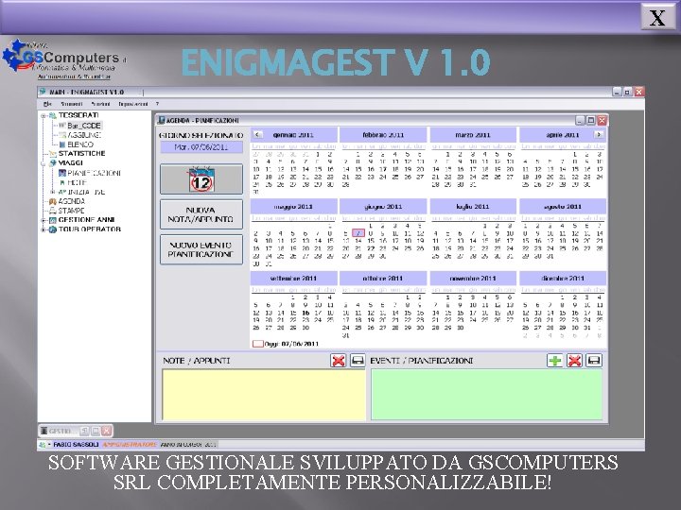Click the novembre 2011 month header
The image size is (681, 510).
coord(473,278)
